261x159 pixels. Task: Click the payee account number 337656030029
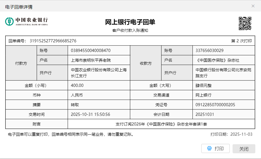(210, 51)
